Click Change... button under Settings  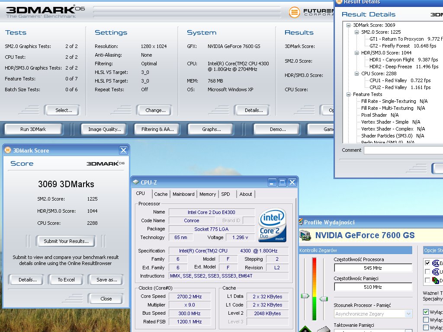click(x=155, y=110)
